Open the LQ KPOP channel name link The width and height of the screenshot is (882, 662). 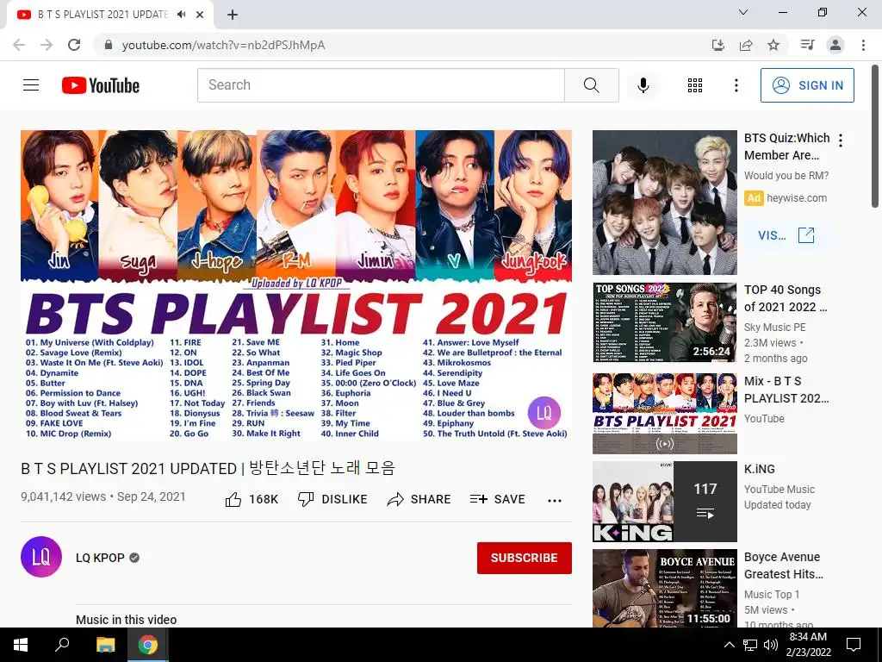100,558
